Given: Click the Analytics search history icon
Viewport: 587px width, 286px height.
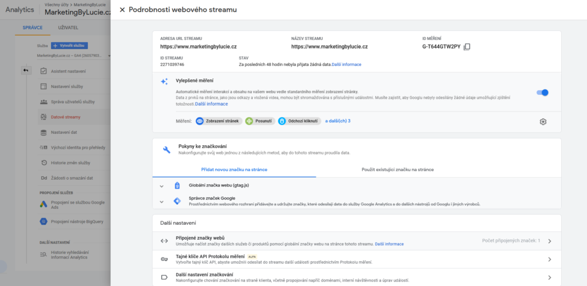Looking at the screenshot, I should point(44,255).
